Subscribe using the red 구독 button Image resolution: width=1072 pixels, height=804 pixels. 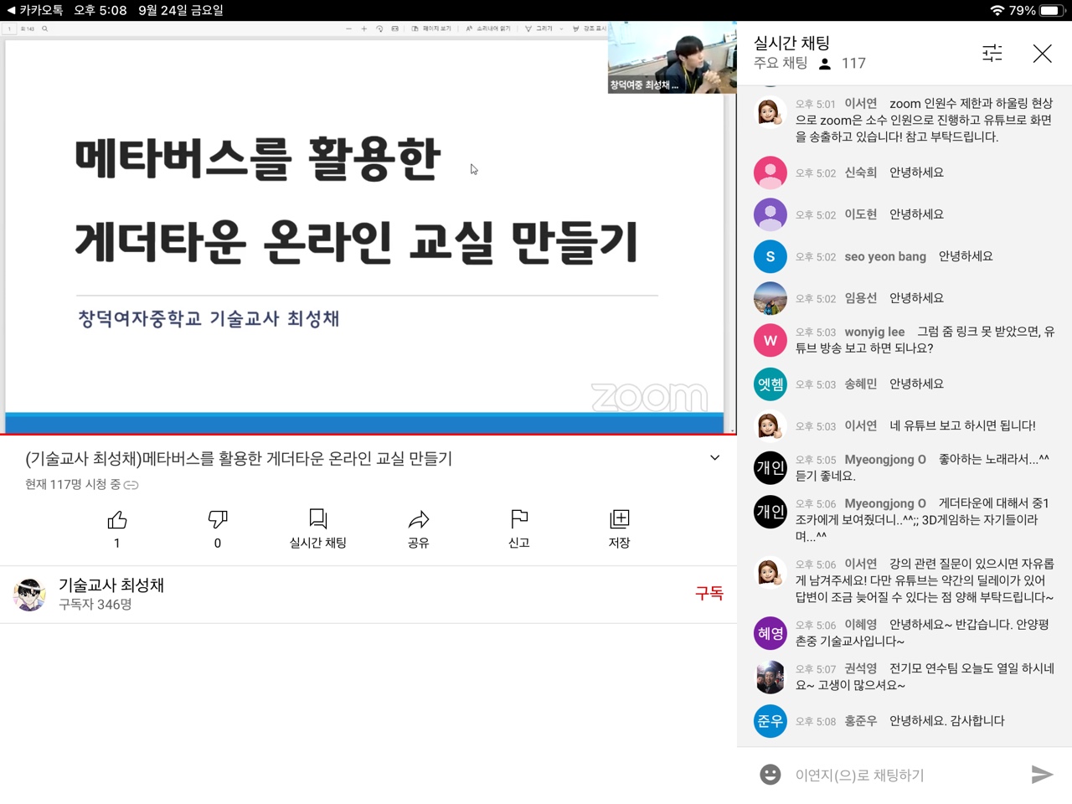coord(709,593)
